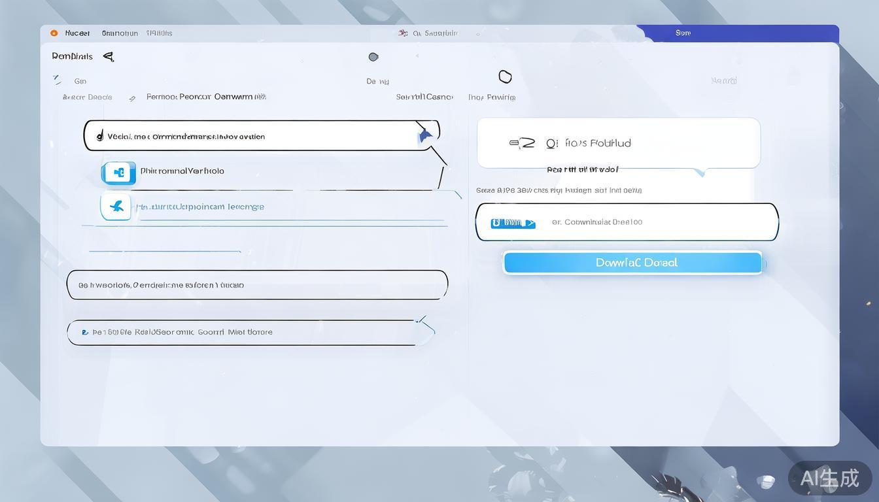Switch to the blue 'Sam' tab

[683, 33]
